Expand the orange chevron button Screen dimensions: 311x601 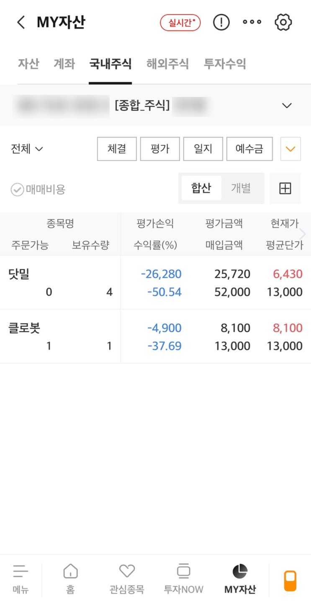point(290,149)
